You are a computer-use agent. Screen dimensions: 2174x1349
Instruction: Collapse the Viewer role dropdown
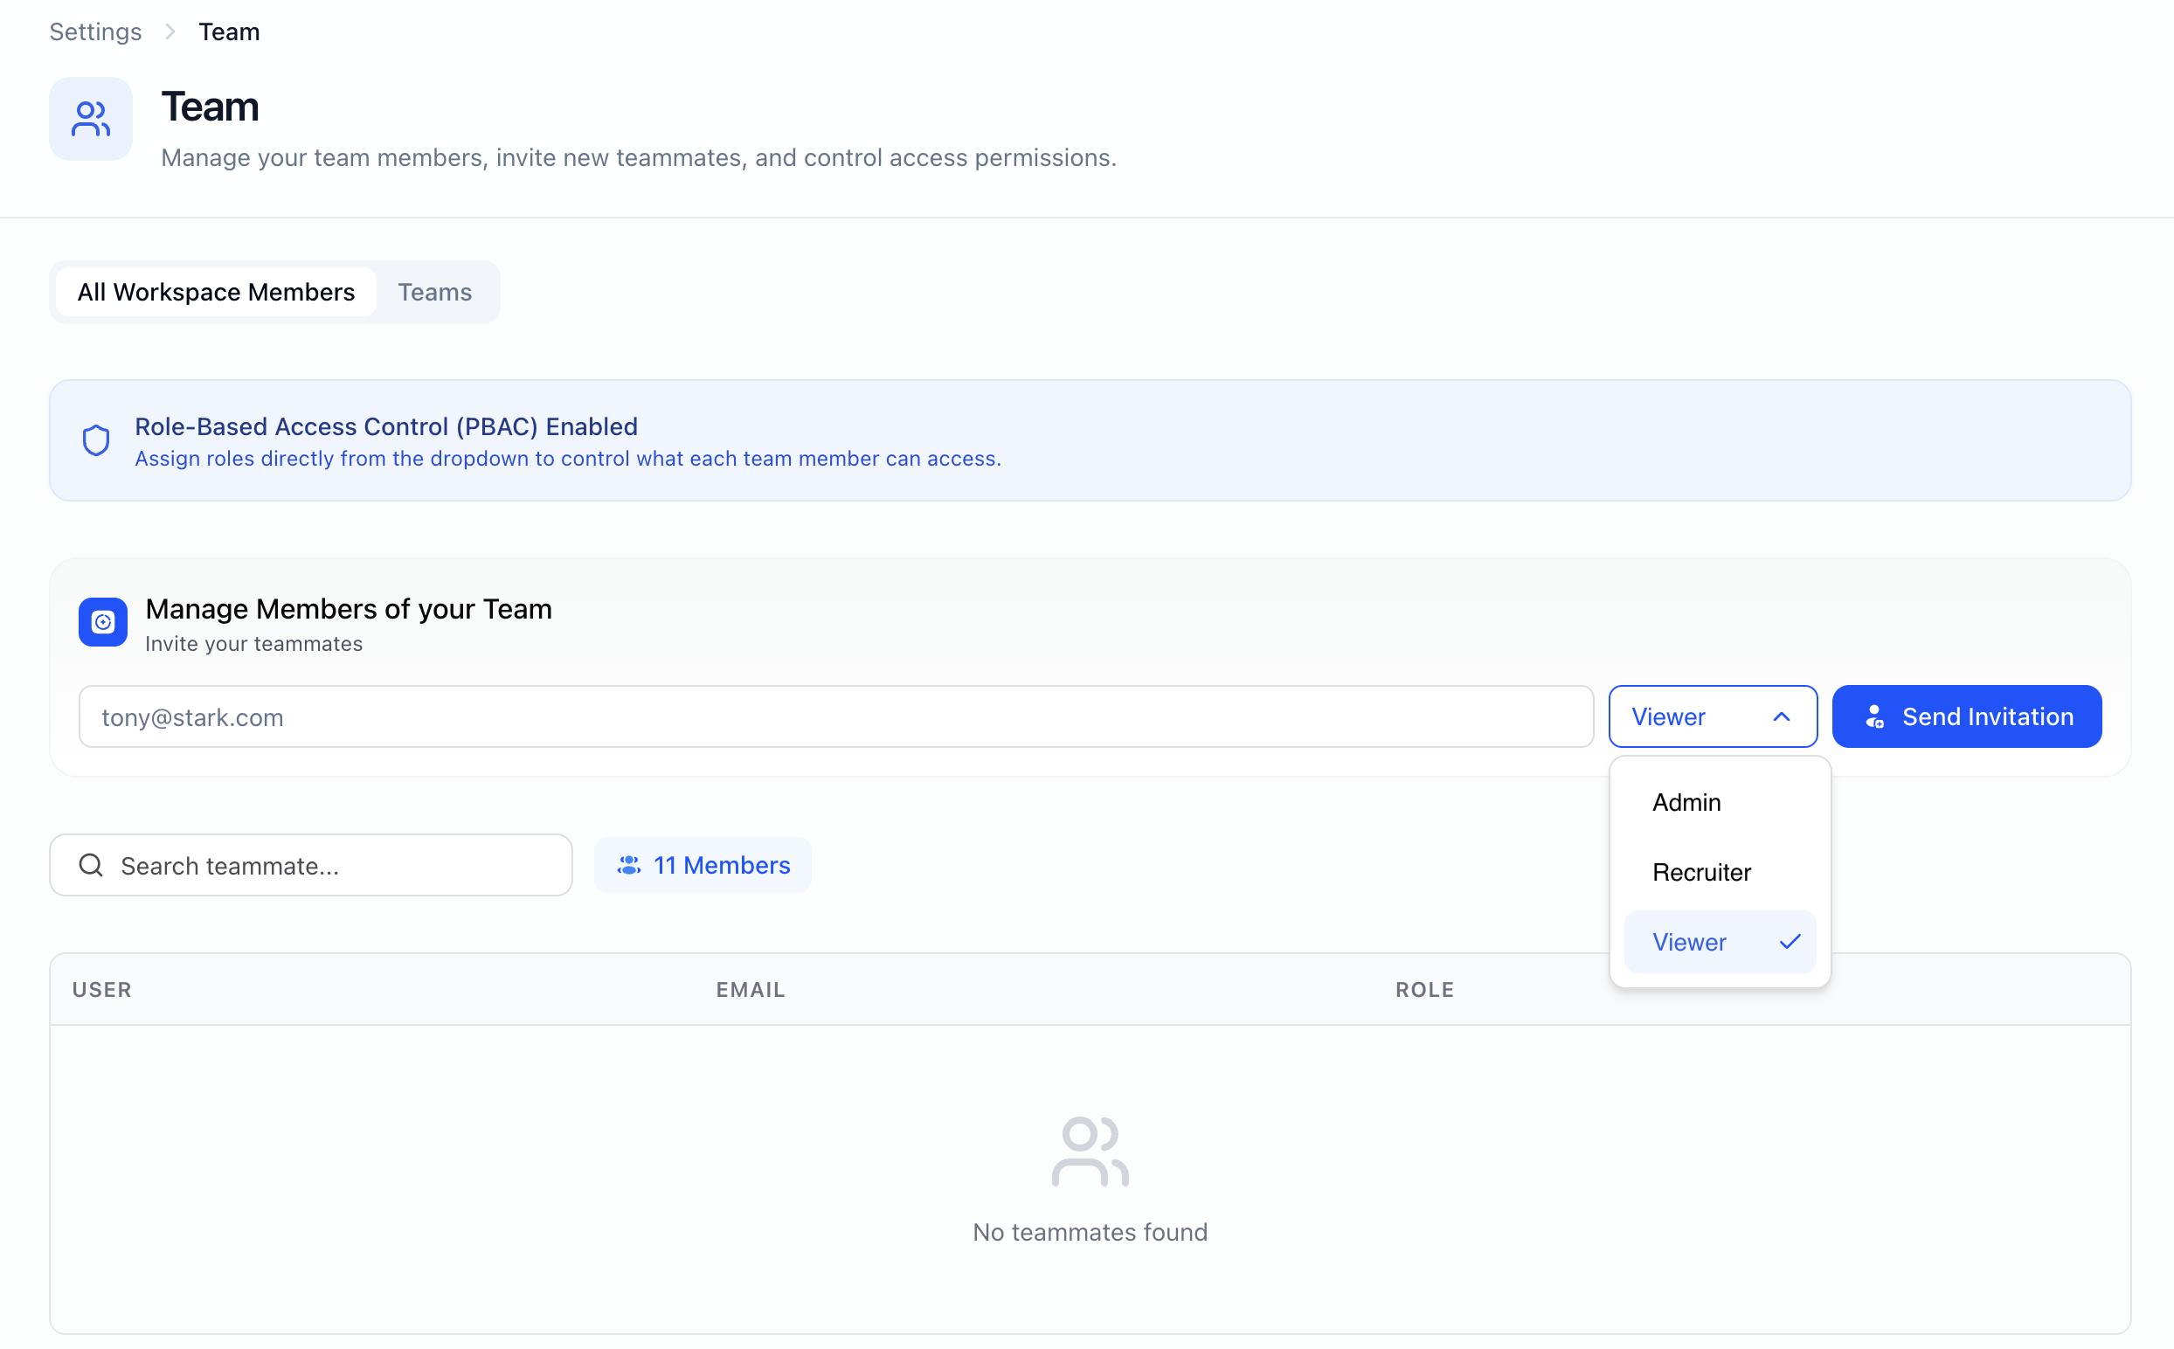(x=1712, y=716)
